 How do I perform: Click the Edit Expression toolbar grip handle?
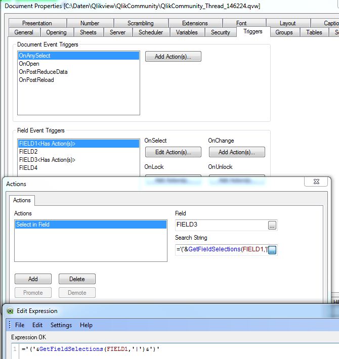[10, 325]
